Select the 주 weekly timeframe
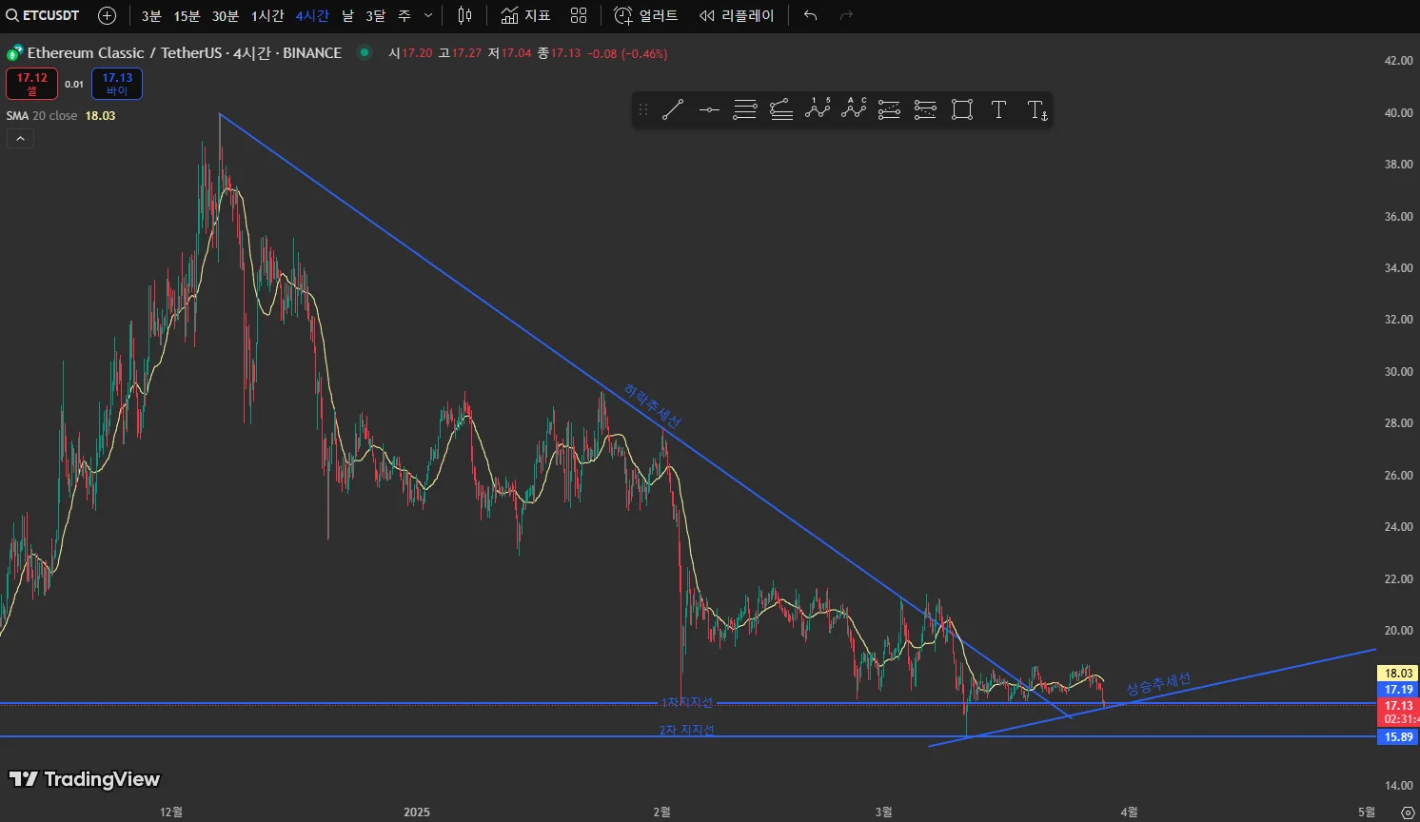 click(x=404, y=15)
